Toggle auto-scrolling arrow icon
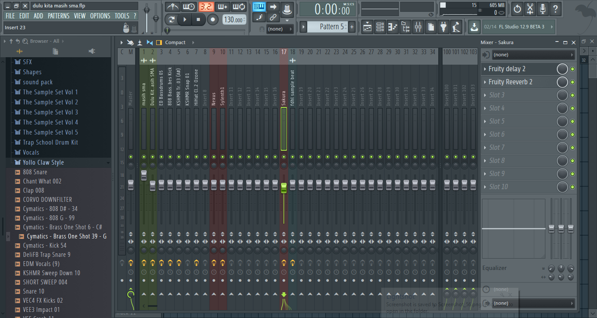This screenshot has width=597, height=318. click(x=273, y=7)
